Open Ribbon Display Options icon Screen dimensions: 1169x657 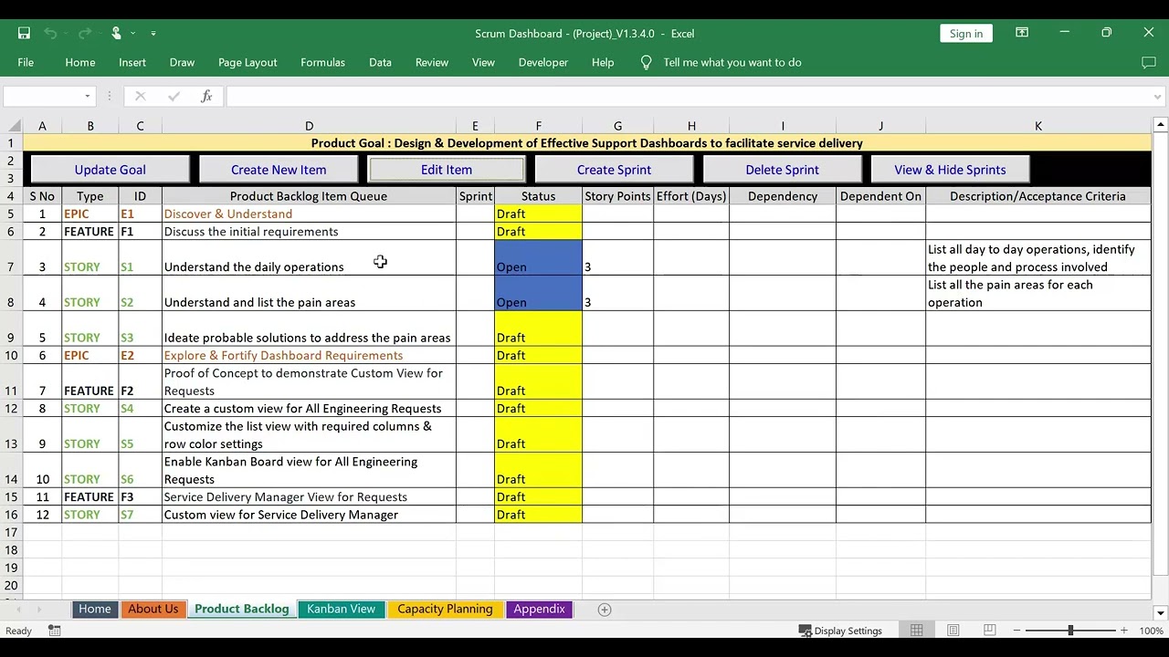pyautogui.click(x=1022, y=33)
